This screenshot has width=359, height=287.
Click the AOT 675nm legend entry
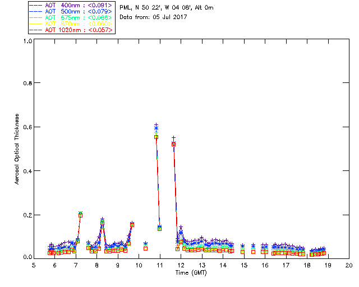pos(71,17)
